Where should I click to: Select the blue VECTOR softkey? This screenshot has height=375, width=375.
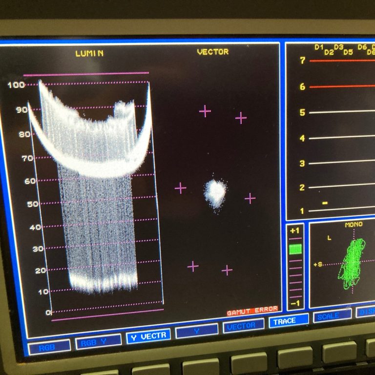click(243, 326)
